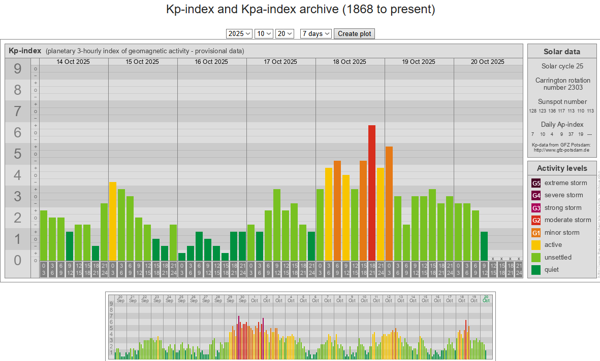This screenshot has height=361, width=600.
Task: Click sunspot number value 136
Action: (x=552, y=111)
